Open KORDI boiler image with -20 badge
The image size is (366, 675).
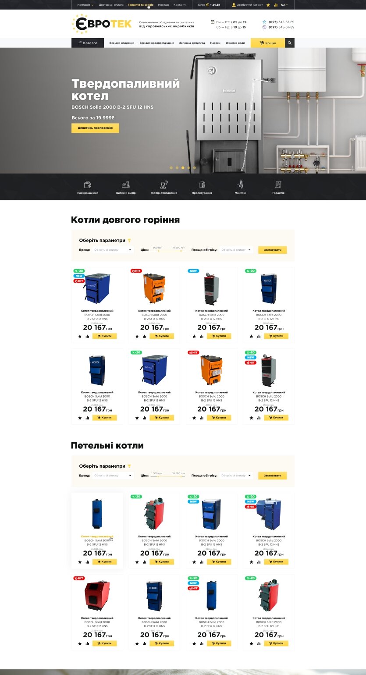click(269, 289)
